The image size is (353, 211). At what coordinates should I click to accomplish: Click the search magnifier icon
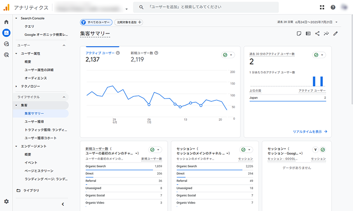point(141,7)
